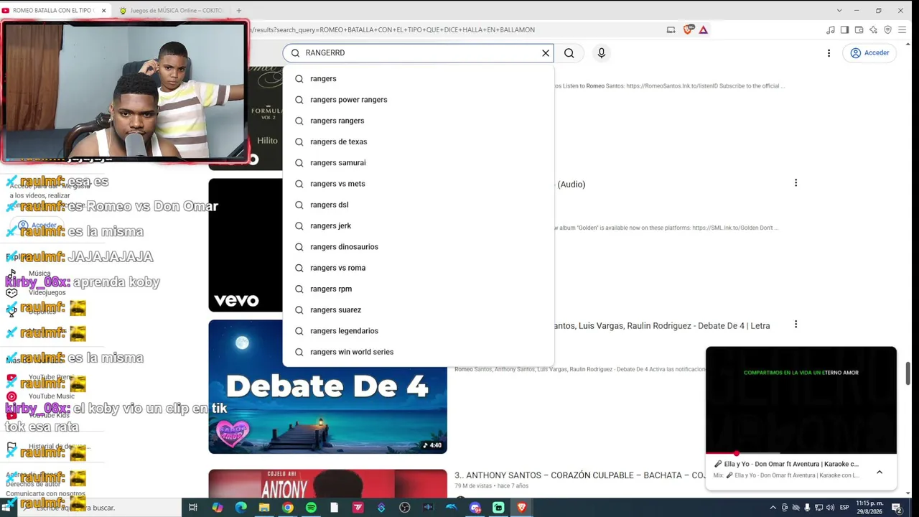The image size is (919, 517).
Task: Open Brave Rewards triangle icon
Action: [x=704, y=29]
